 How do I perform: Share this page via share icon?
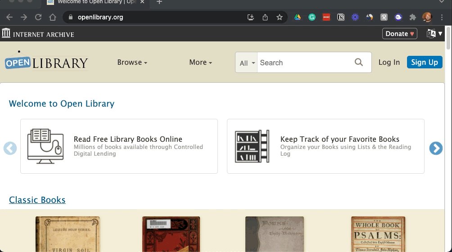265,17
